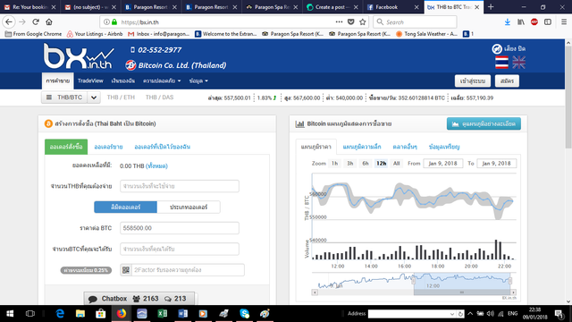
Task: Click the price per BTC field
Action: pos(180,228)
